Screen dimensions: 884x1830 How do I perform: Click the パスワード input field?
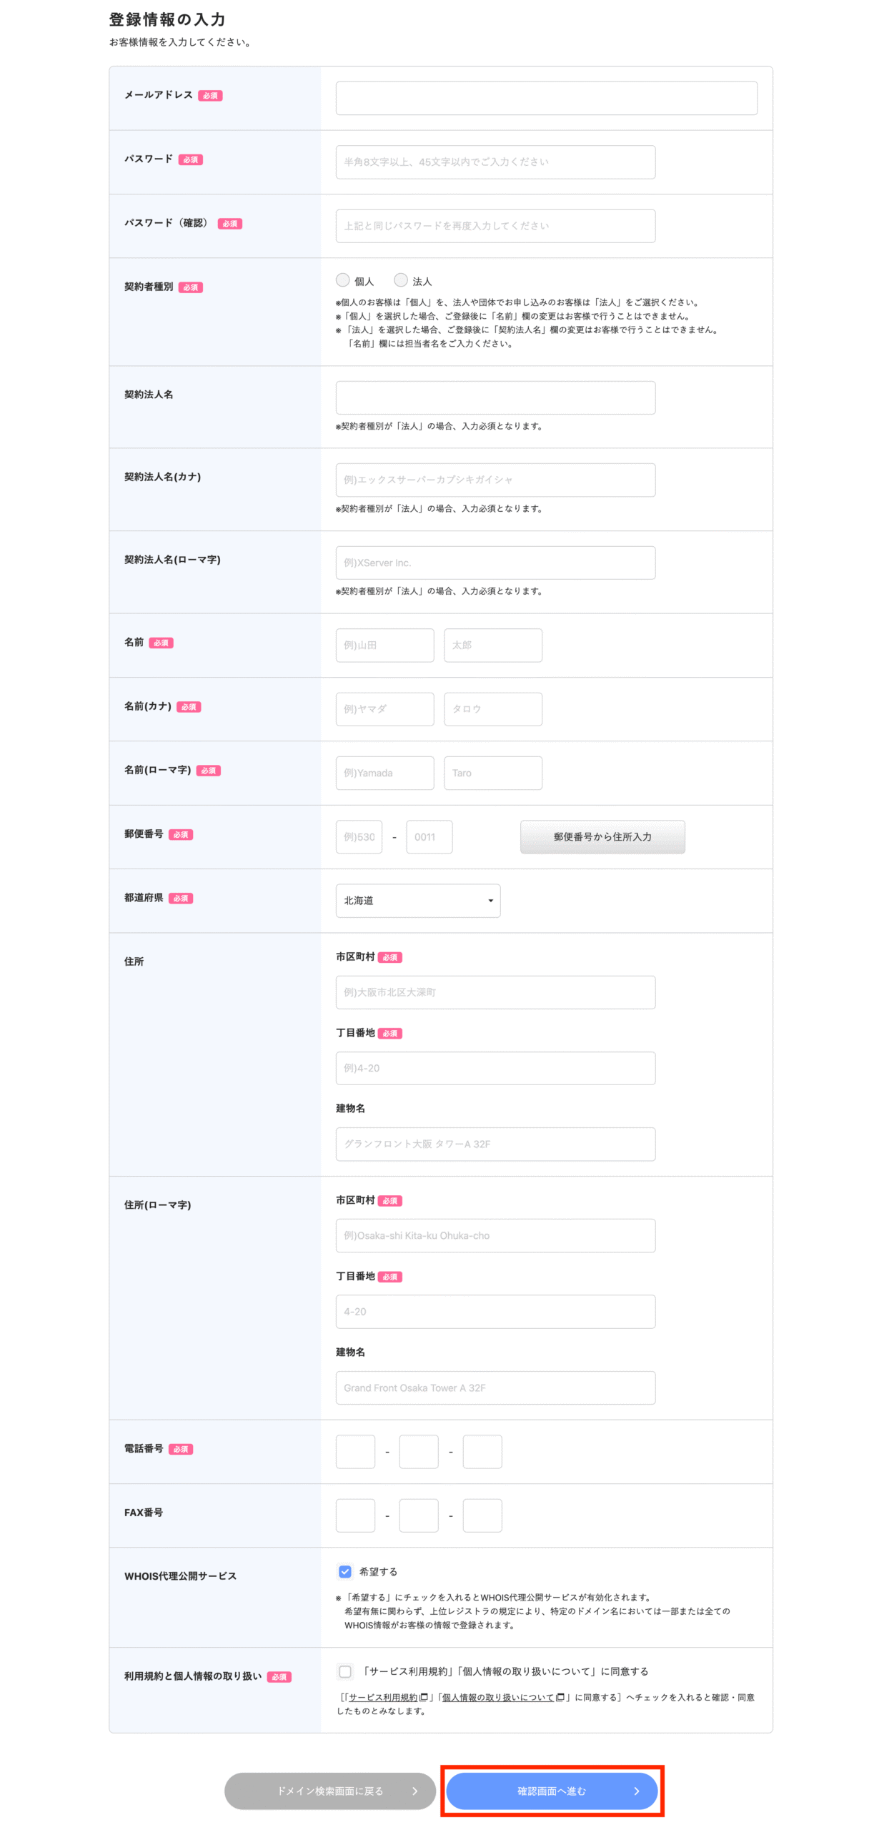pyautogui.click(x=495, y=162)
